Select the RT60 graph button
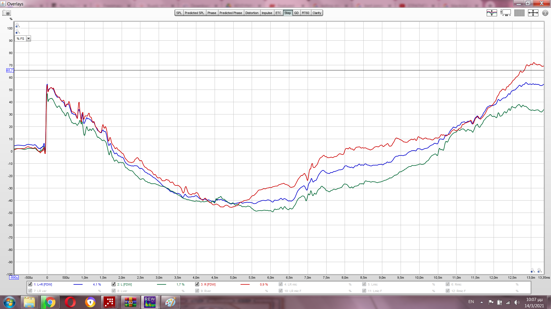551x309 pixels. coord(305,13)
